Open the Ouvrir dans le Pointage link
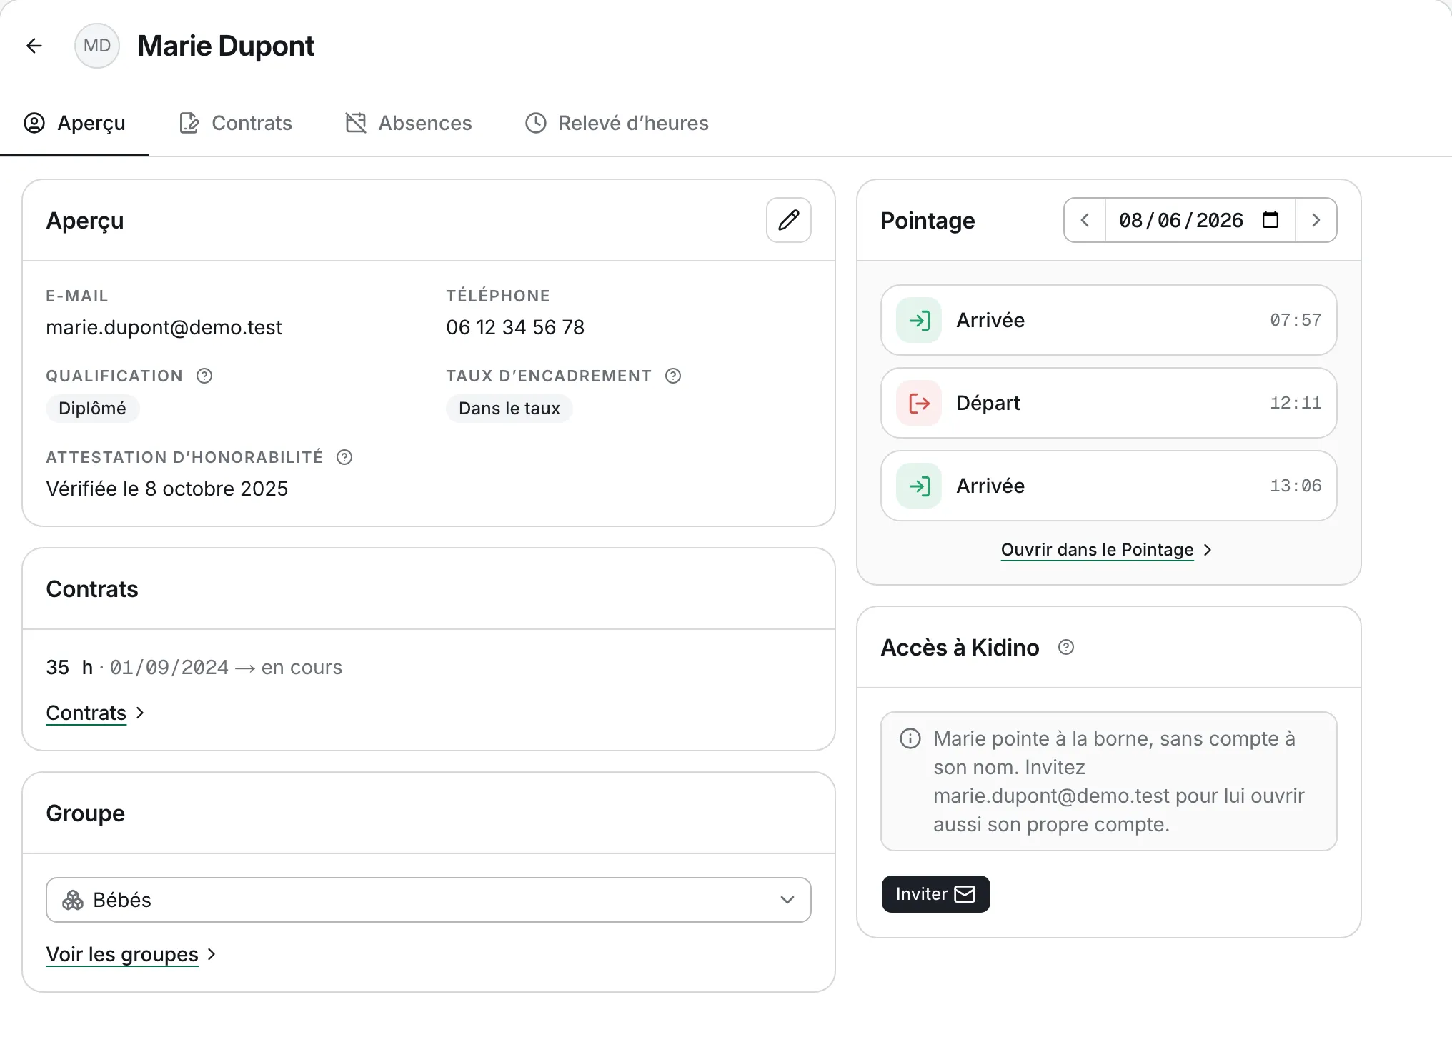This screenshot has height=1037, width=1452. pos(1106,550)
